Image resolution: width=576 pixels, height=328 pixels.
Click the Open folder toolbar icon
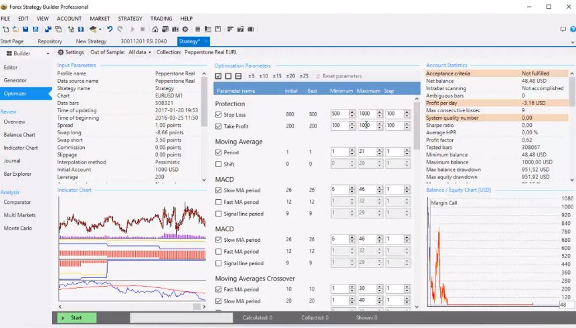click(x=15, y=29)
